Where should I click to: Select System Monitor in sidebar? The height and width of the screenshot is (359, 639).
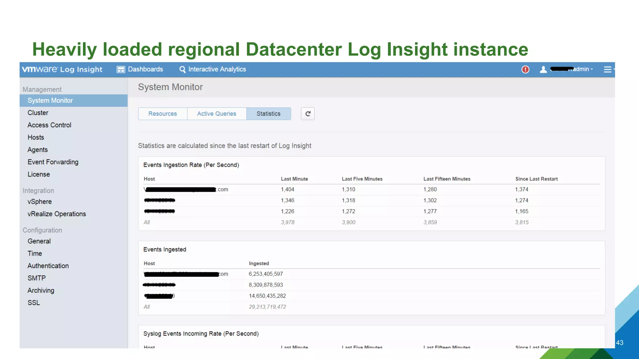point(74,101)
